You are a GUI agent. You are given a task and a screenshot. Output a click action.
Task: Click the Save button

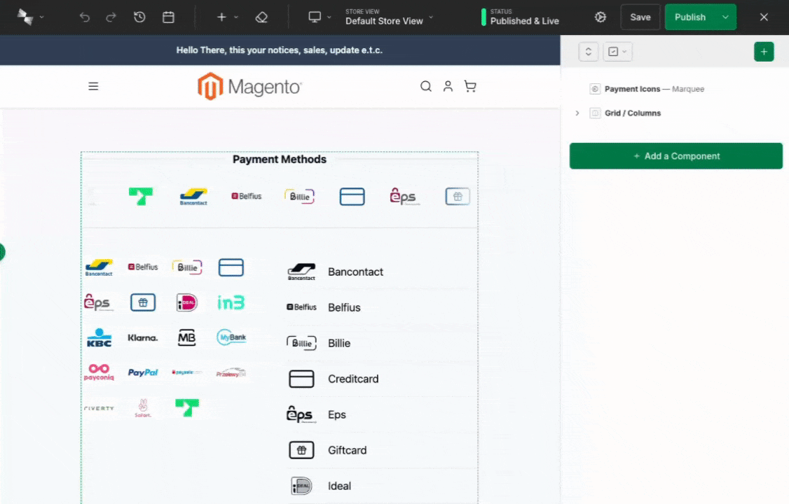point(640,17)
